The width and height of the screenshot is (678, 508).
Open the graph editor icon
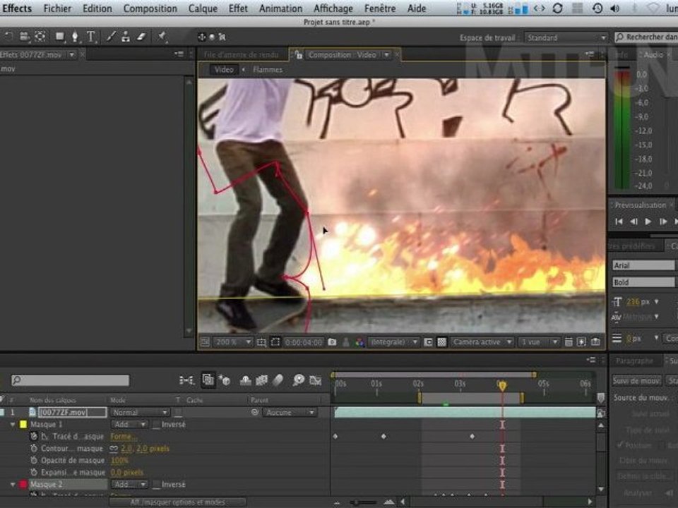click(315, 380)
